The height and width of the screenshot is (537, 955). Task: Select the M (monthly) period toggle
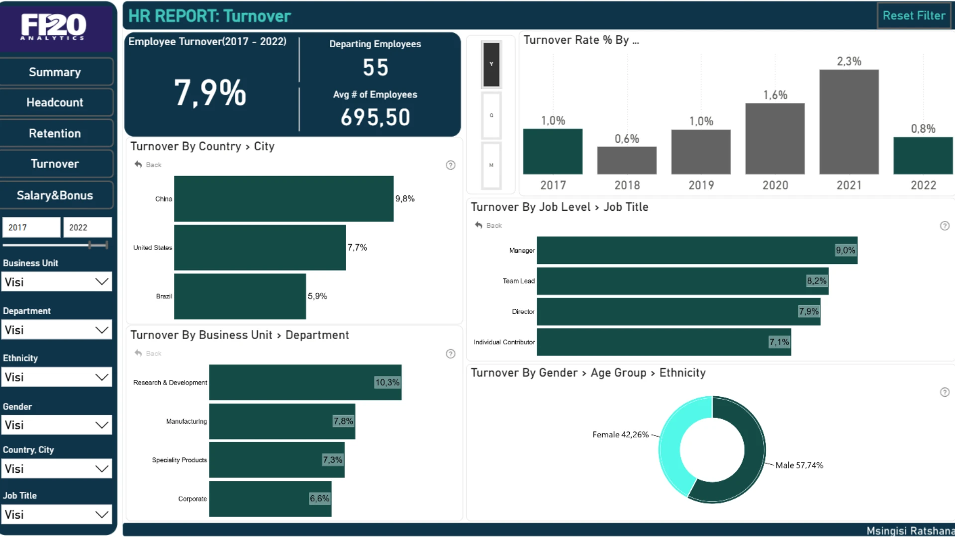pos(491,166)
